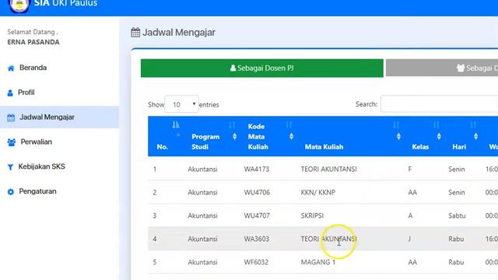The height and width of the screenshot is (280, 498).
Task: Sort by Program Studi using its arrows
Action: coord(234,137)
